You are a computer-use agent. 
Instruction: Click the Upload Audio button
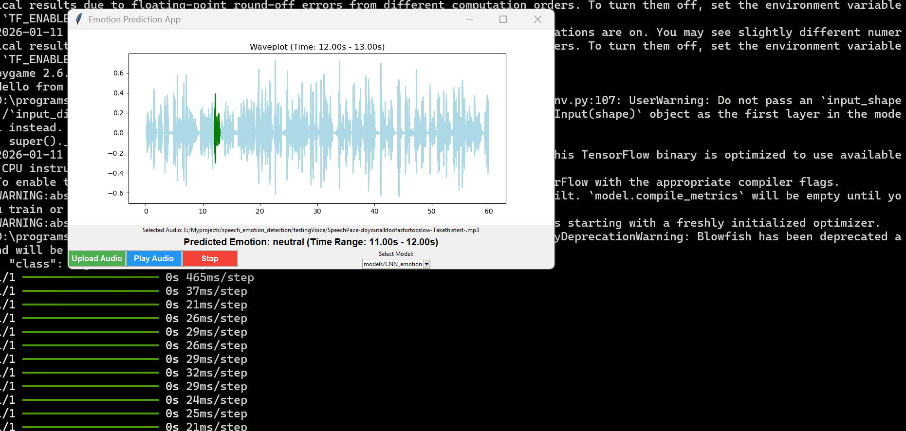97,258
